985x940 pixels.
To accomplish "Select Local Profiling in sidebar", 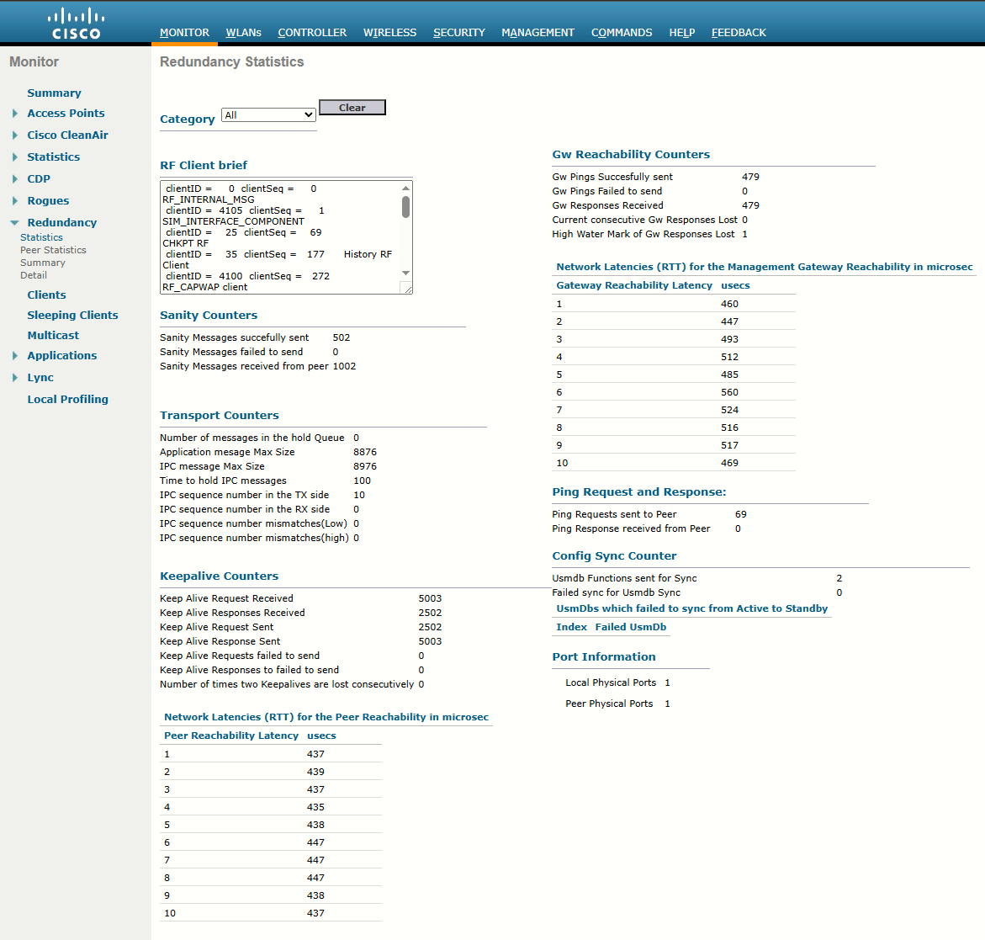I will (67, 400).
